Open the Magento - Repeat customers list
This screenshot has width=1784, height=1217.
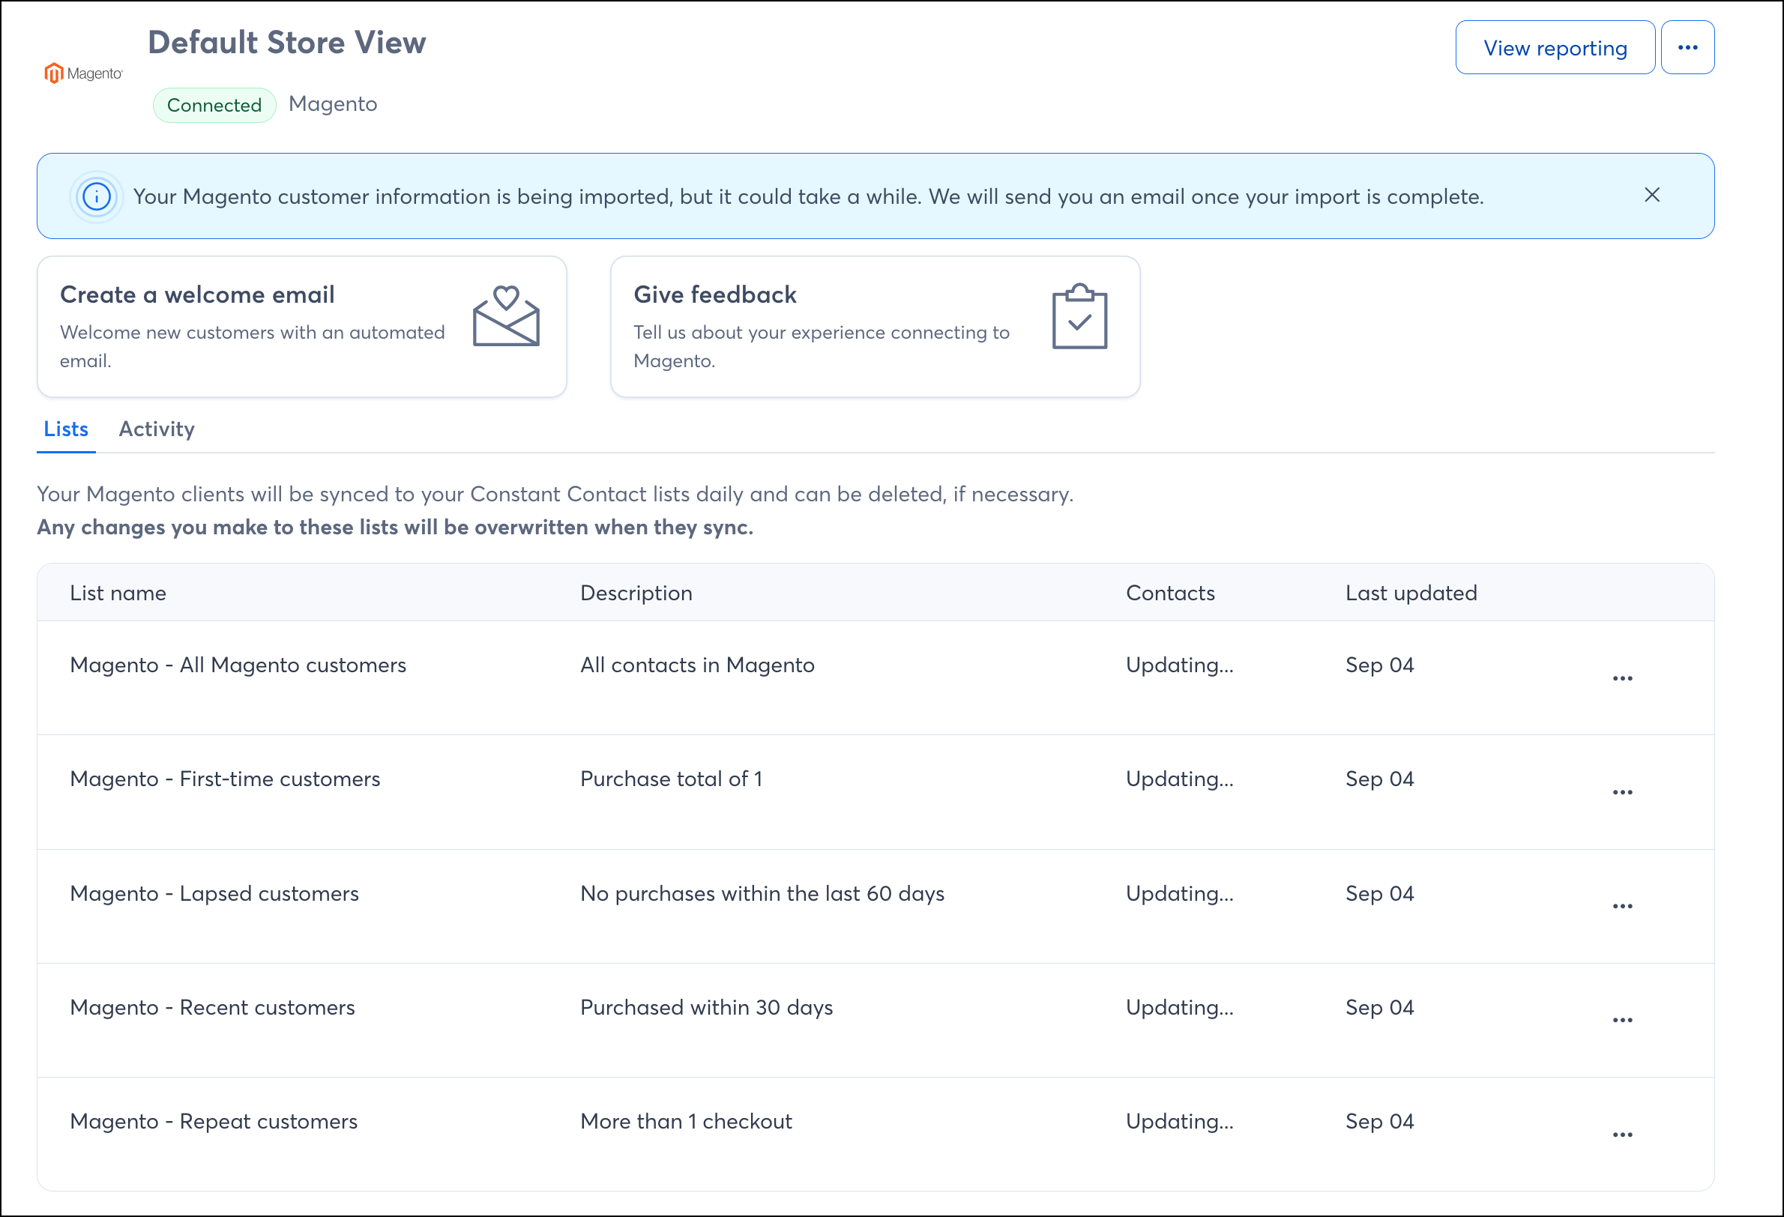[214, 1121]
